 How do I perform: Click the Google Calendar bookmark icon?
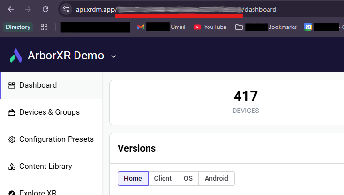(308, 27)
